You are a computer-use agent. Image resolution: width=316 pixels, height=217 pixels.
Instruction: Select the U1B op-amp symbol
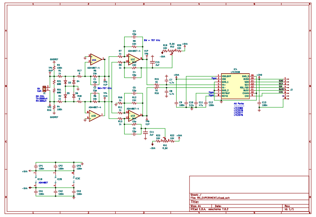(x=95, y=116)
